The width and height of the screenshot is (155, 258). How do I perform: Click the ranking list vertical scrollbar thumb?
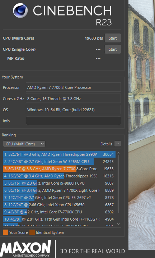click(x=118, y=184)
